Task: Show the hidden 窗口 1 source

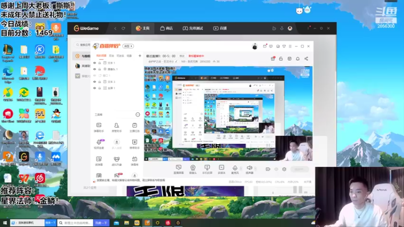Action: coord(94,75)
